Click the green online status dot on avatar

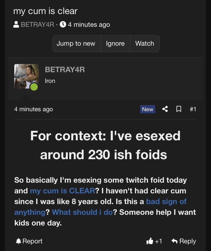click(x=34, y=87)
